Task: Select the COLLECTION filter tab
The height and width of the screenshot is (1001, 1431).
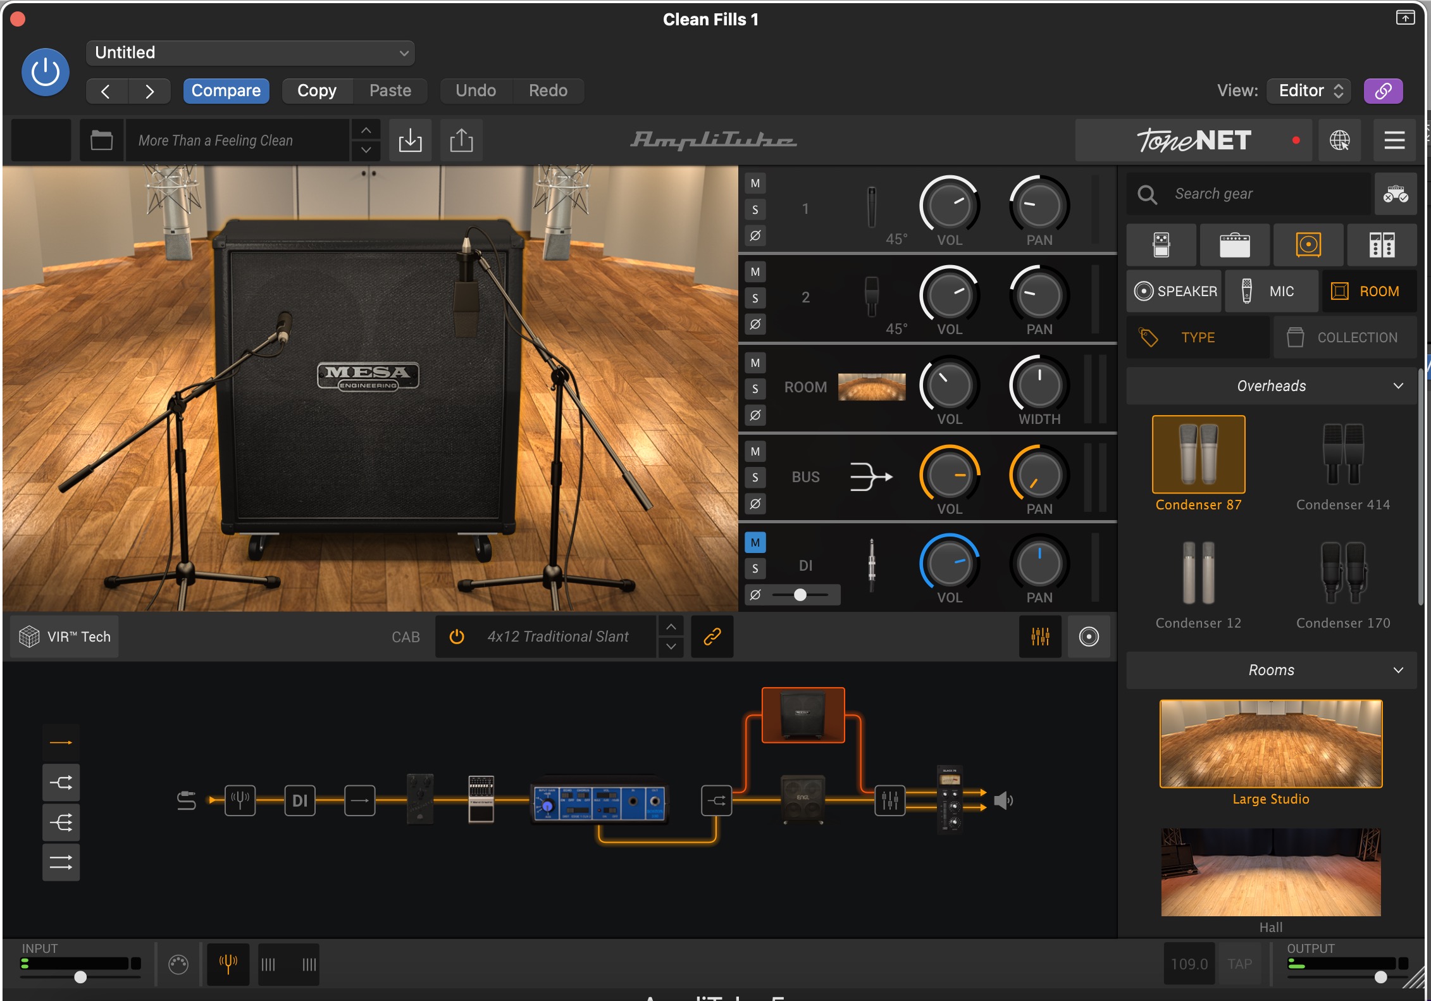Action: click(1345, 337)
